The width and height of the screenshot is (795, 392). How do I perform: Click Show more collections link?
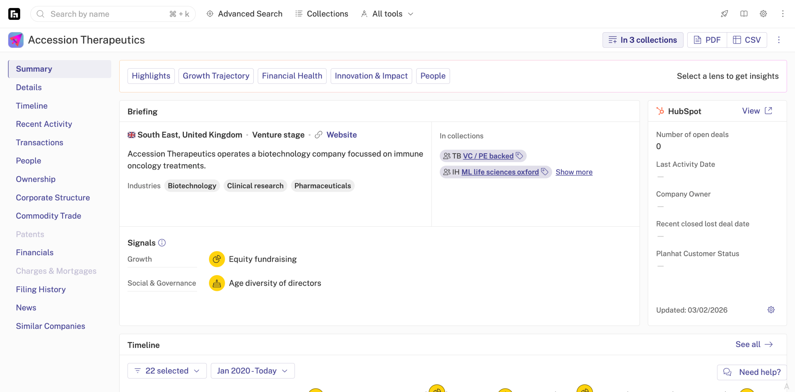coord(574,172)
